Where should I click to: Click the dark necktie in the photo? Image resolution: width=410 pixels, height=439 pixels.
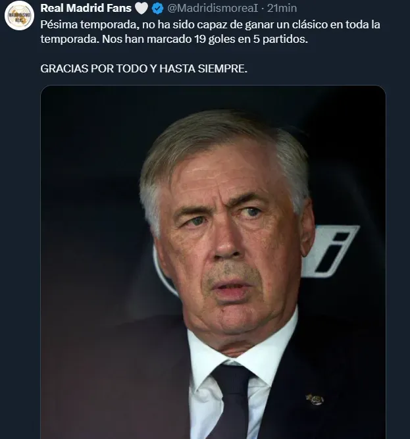231,400
